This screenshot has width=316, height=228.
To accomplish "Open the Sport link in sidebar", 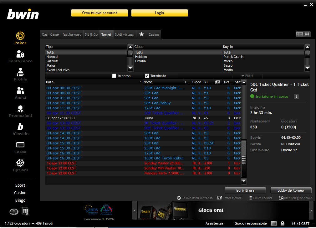I will coord(20,185).
